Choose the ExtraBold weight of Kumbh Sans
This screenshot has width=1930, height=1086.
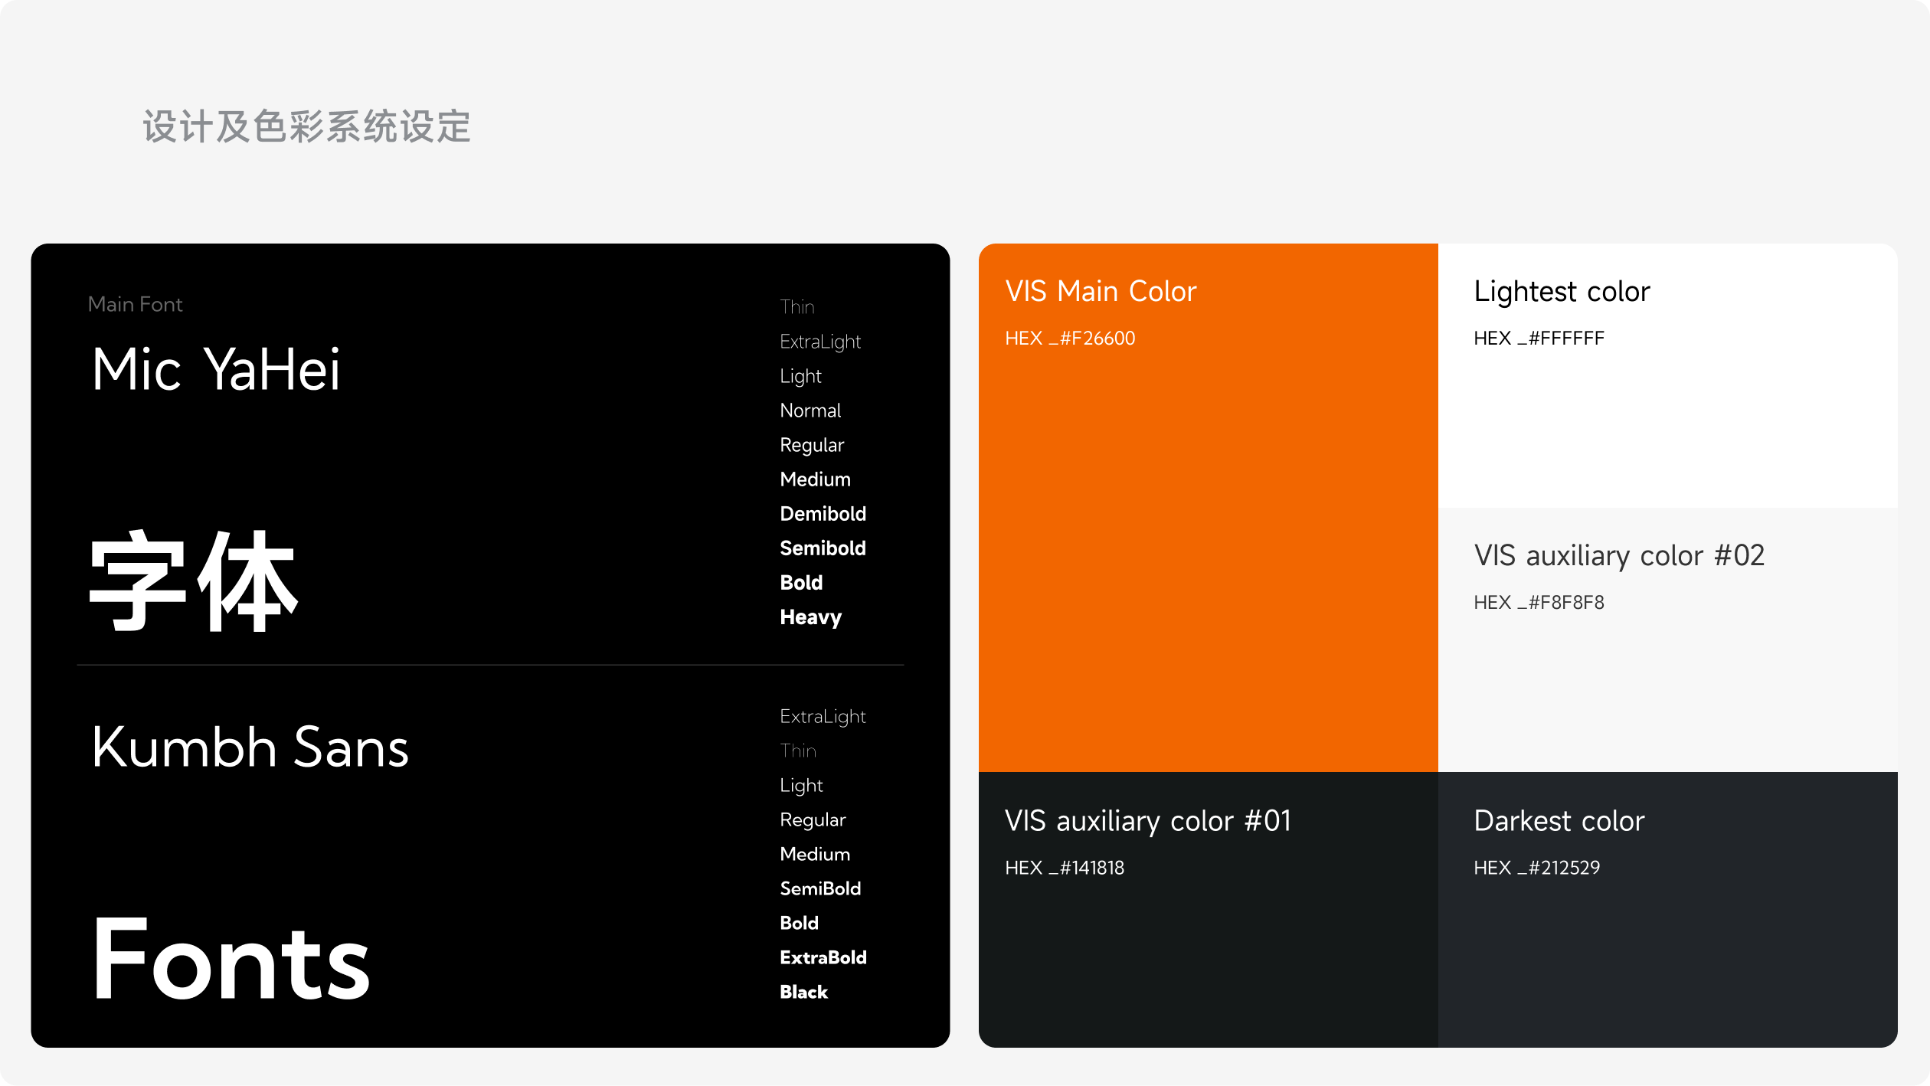coord(823,957)
